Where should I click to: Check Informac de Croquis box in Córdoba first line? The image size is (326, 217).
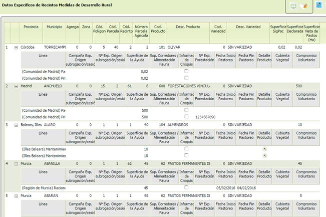coord(186,72)
